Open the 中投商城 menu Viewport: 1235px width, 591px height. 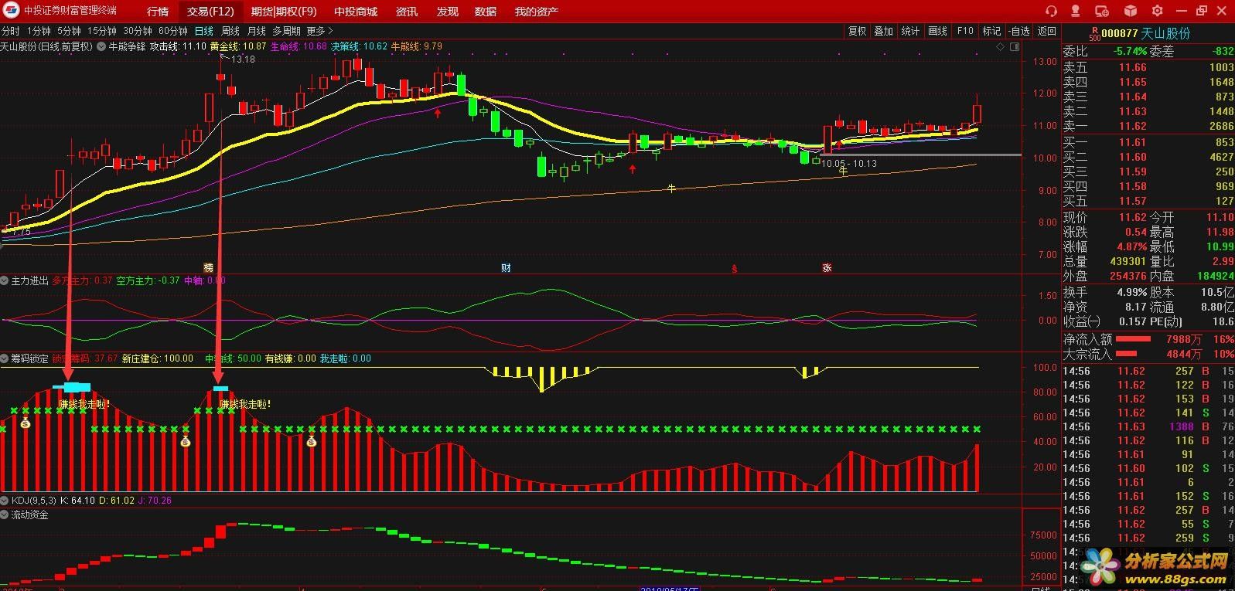point(356,12)
